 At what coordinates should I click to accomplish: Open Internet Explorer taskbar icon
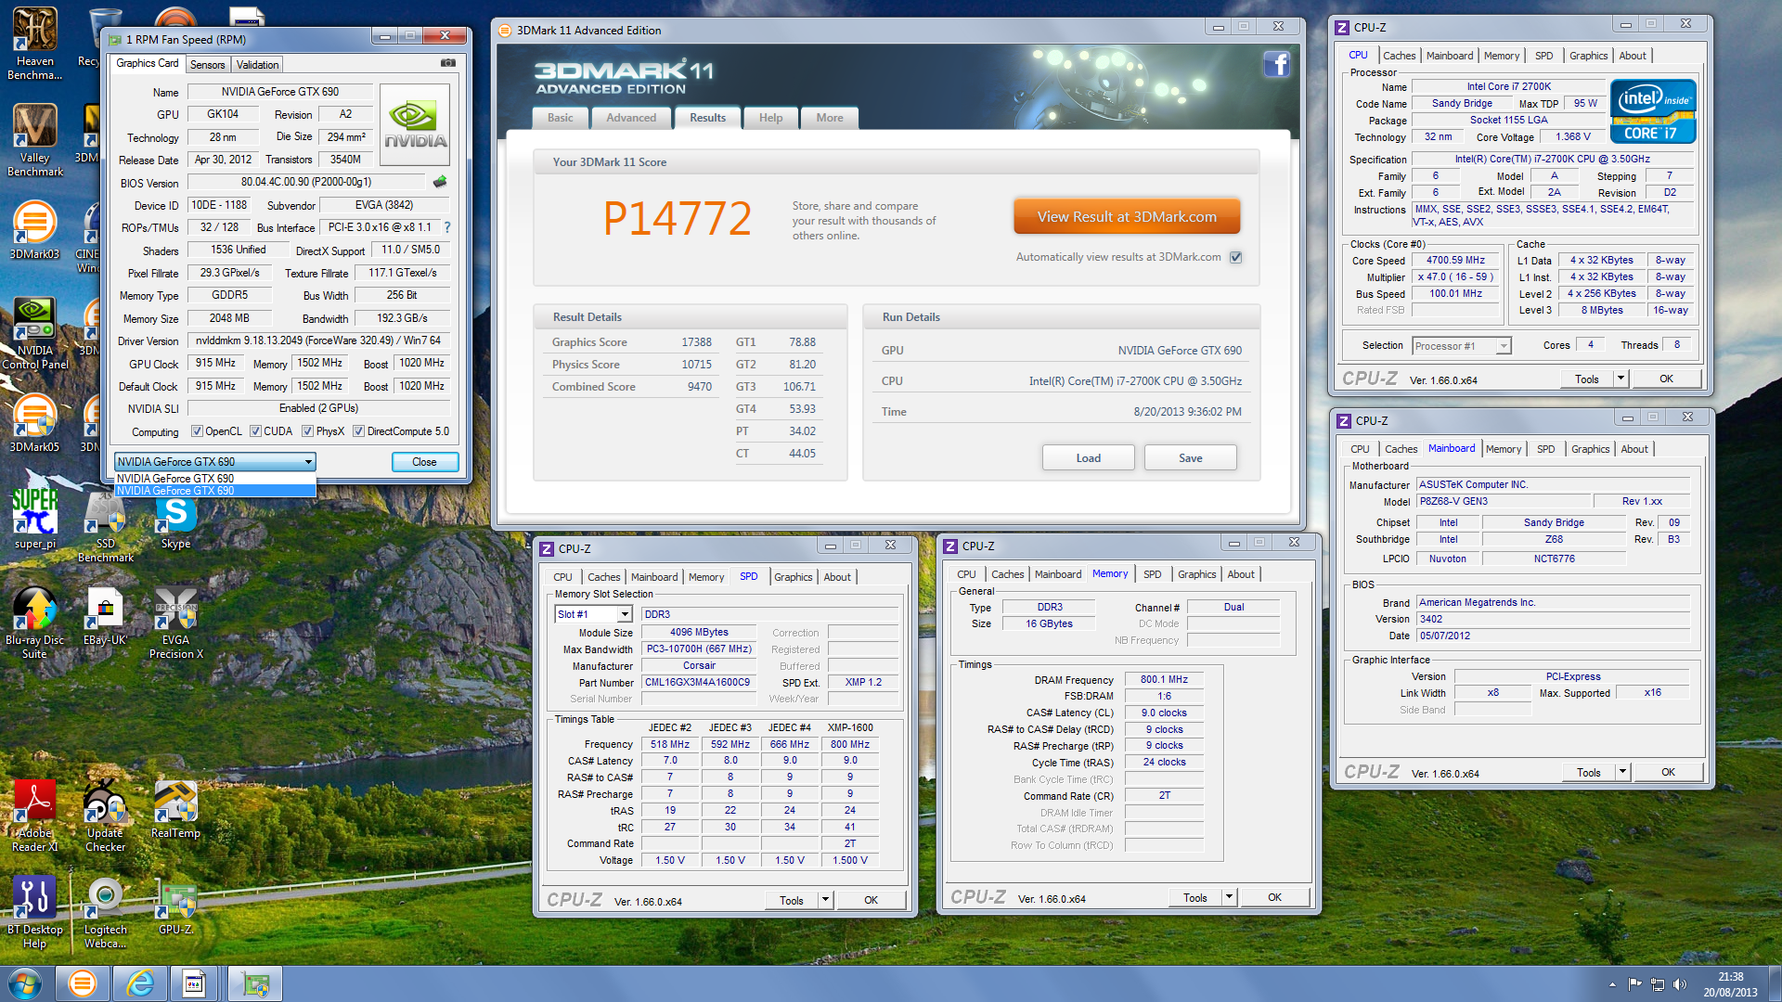(x=140, y=983)
